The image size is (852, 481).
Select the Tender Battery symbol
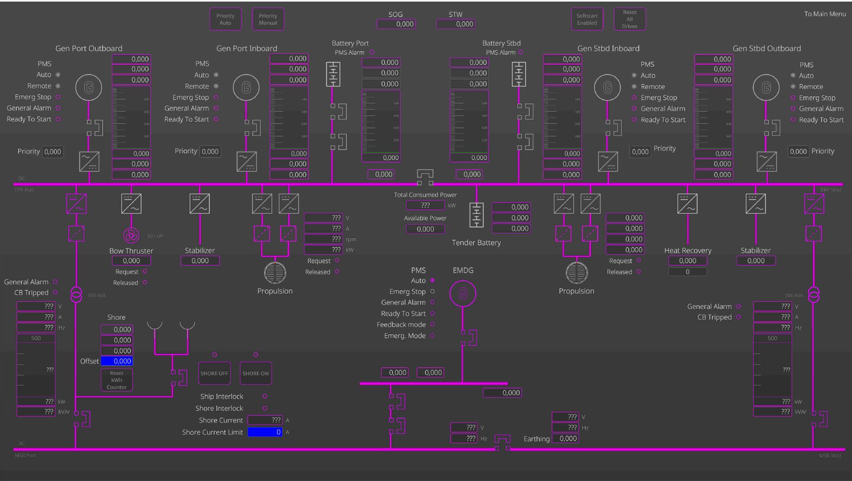pos(477,215)
